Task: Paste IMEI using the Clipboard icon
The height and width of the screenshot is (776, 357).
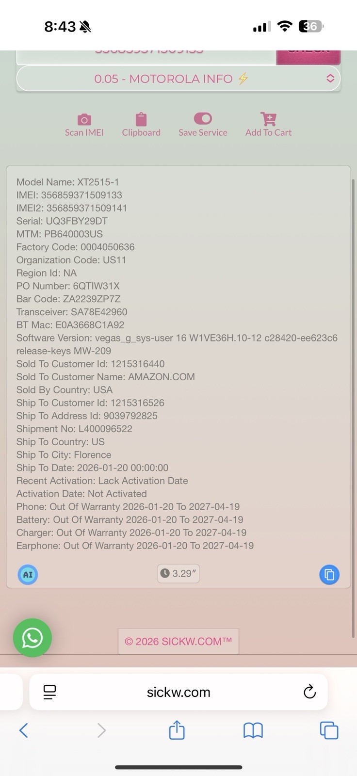Action: click(141, 119)
